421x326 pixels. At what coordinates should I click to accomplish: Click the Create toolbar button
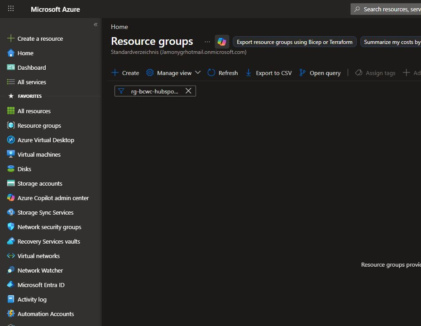coord(125,73)
